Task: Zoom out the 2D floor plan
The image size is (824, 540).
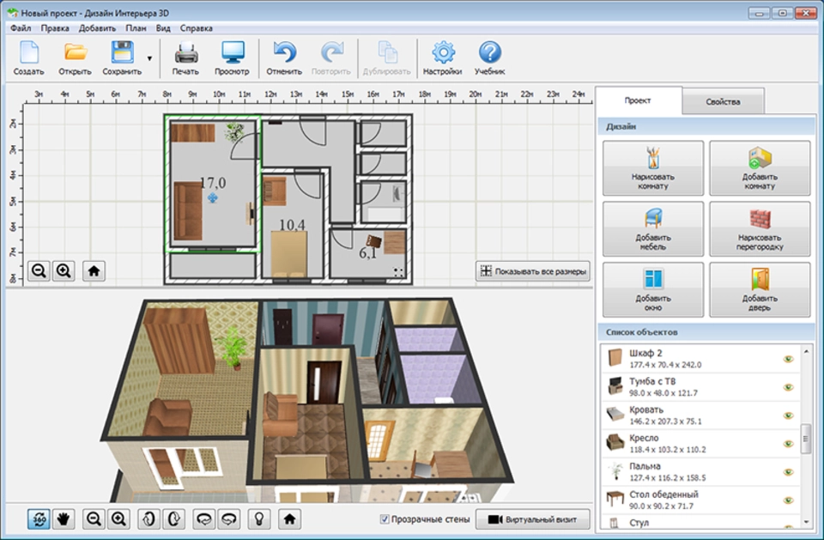Action: click(x=39, y=270)
